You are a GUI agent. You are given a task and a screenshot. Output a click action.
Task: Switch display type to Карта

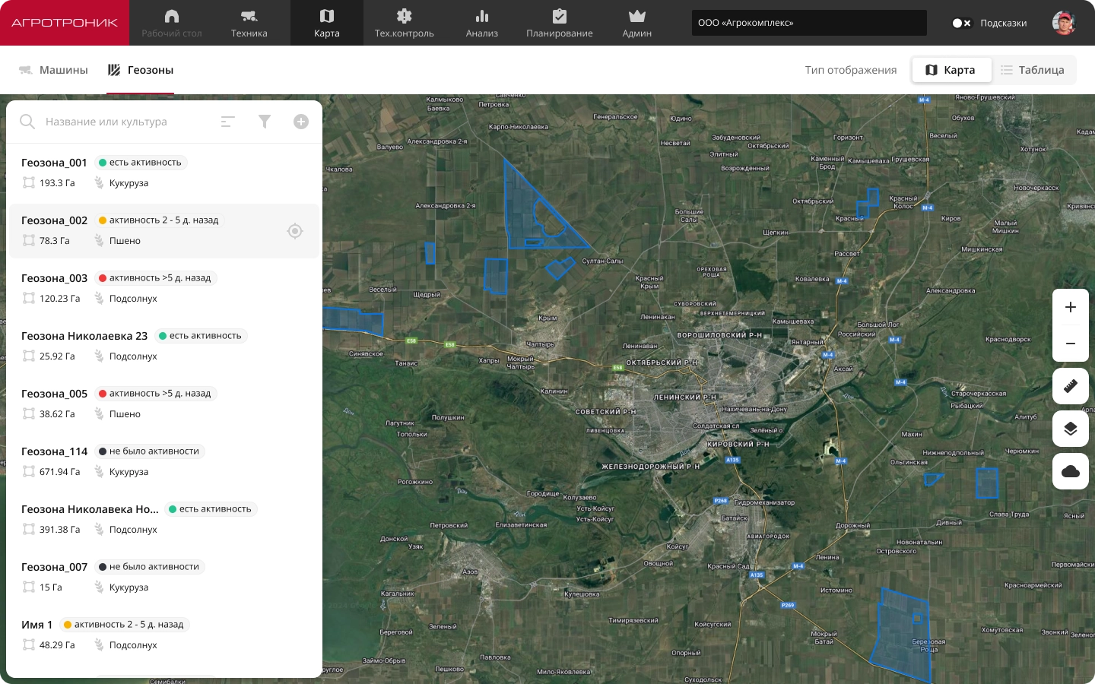[951, 70]
